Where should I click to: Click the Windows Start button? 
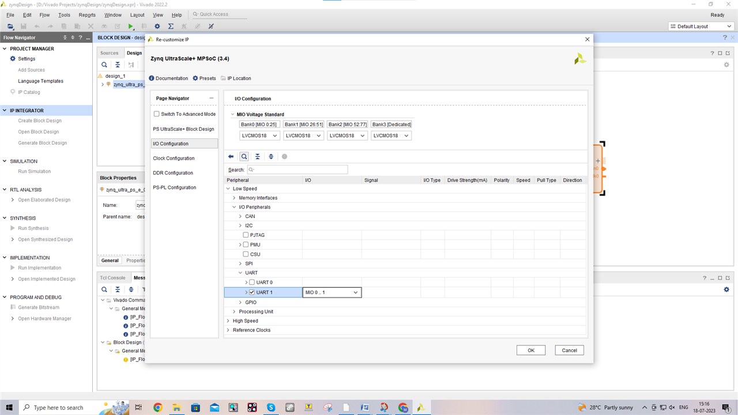[x=9, y=408]
